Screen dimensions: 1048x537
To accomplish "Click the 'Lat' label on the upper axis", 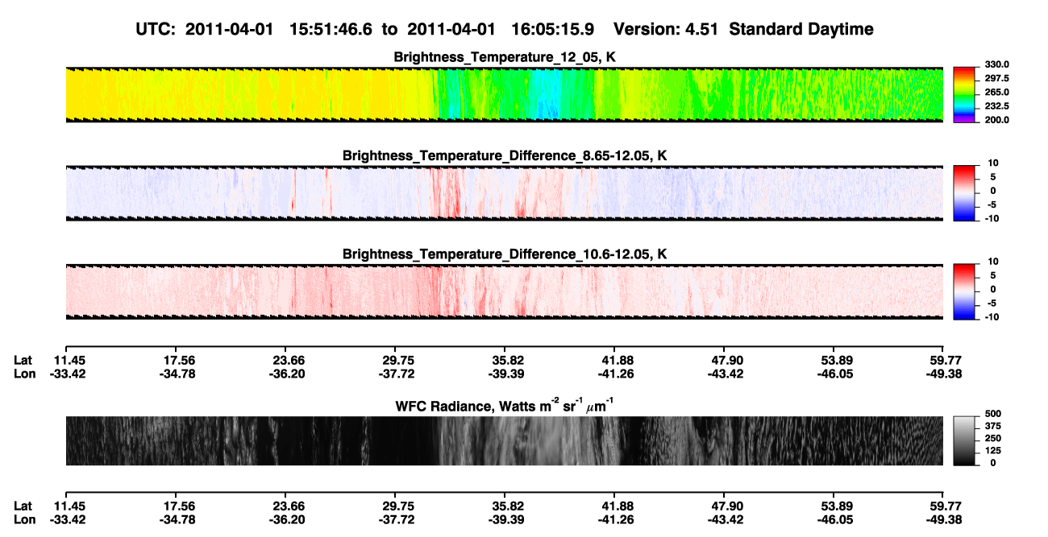I will click(23, 360).
